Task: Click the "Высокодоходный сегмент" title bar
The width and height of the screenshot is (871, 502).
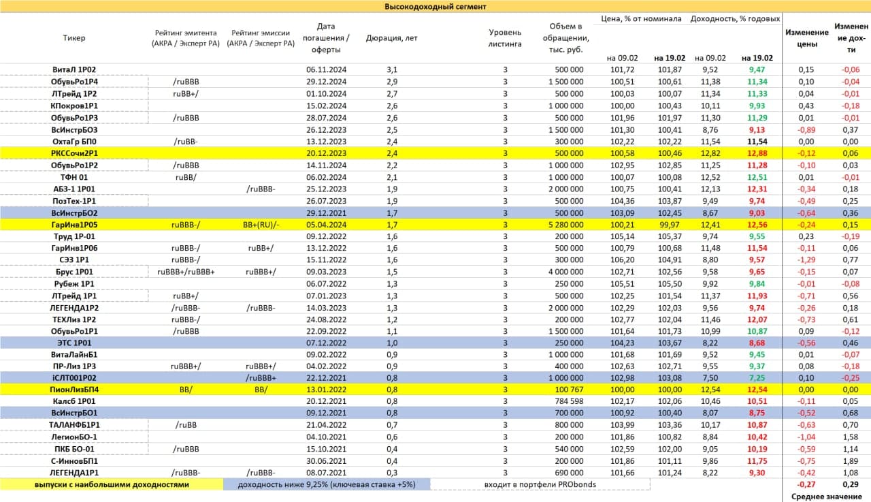Action: 435,6
